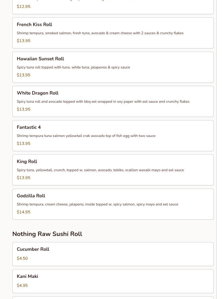
Task: Select the Hawaiian Sunset Roll title
Action: [40, 59]
